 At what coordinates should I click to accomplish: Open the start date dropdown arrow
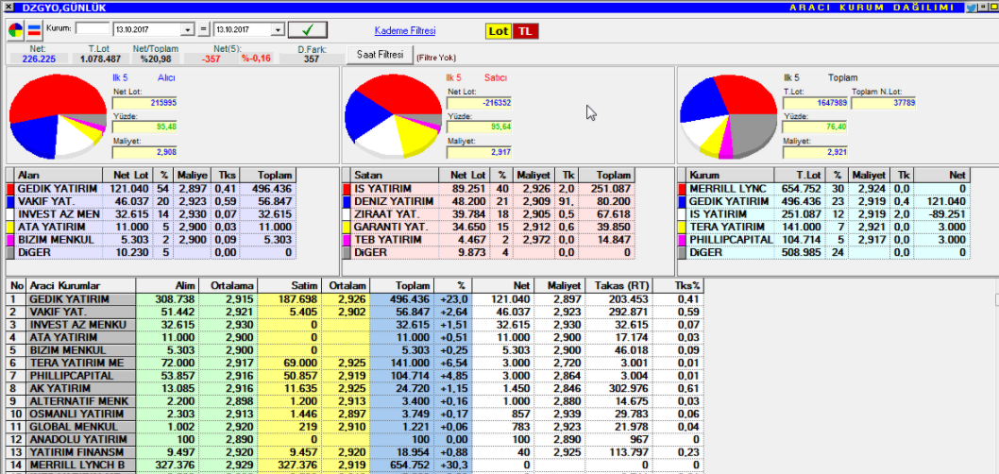pos(187,30)
